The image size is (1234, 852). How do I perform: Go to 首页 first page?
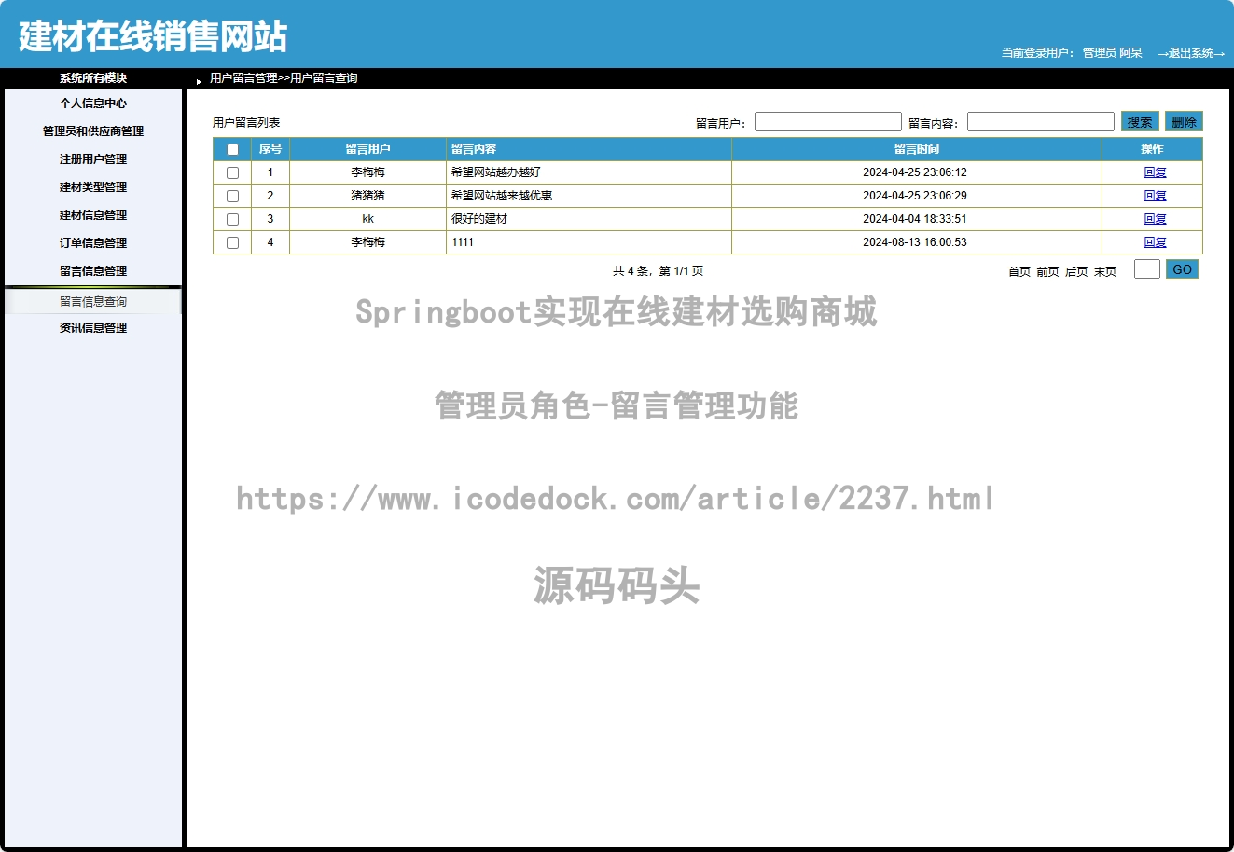(x=1019, y=272)
